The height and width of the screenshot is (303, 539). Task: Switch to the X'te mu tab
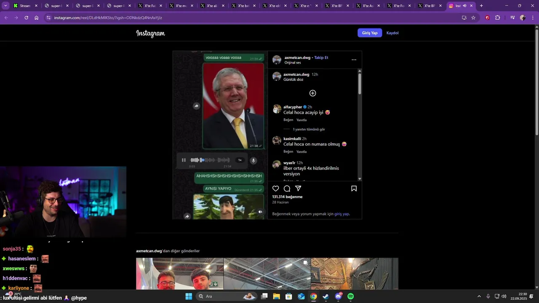[181, 6]
